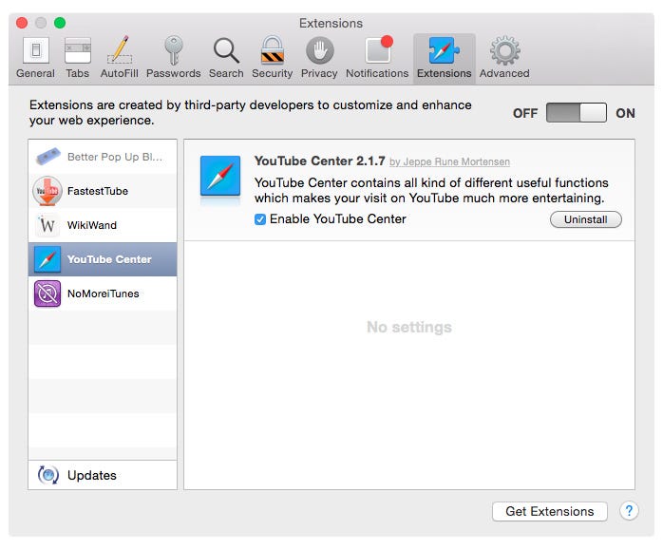Open Jeppe Rune Mortensen author link
Image resolution: width=663 pixels, height=549 pixels.
tap(449, 162)
